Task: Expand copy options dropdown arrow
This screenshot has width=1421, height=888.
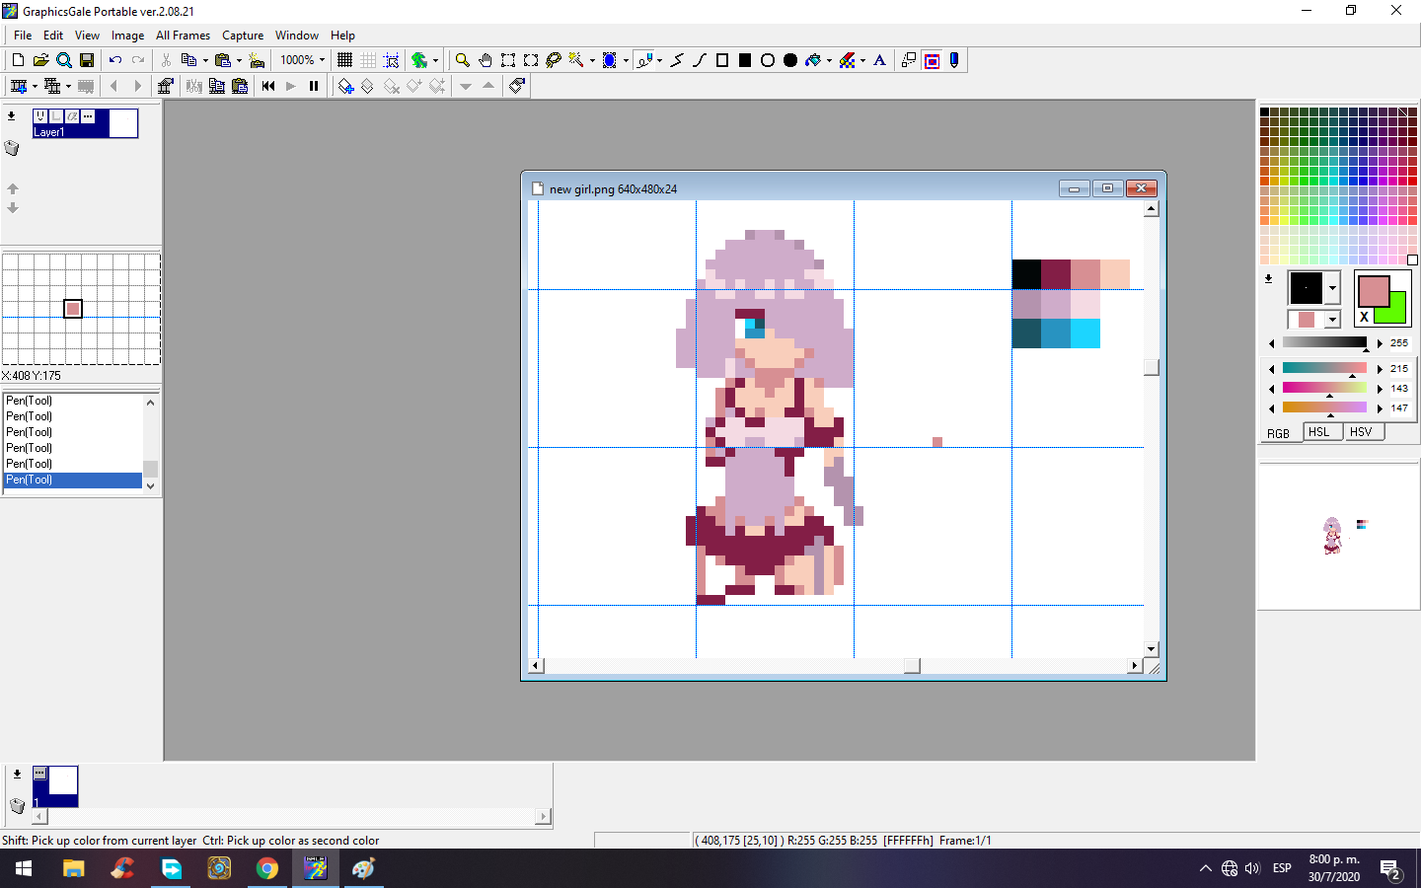Action: click(x=205, y=60)
